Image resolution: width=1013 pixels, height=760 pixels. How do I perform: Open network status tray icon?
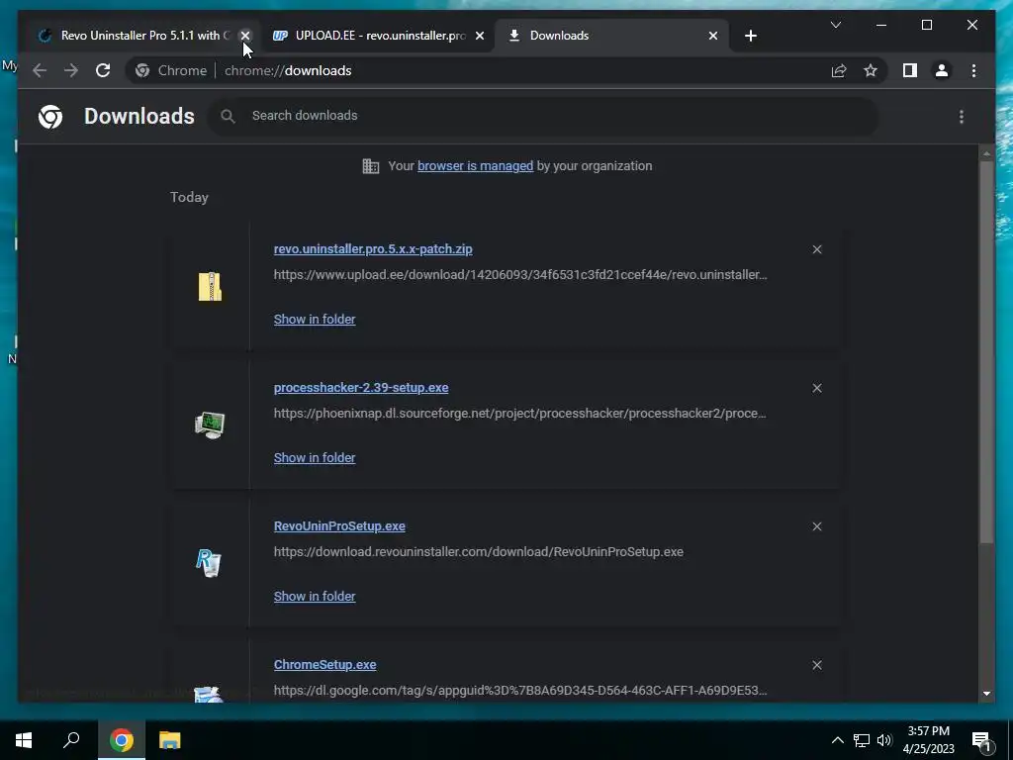click(862, 740)
